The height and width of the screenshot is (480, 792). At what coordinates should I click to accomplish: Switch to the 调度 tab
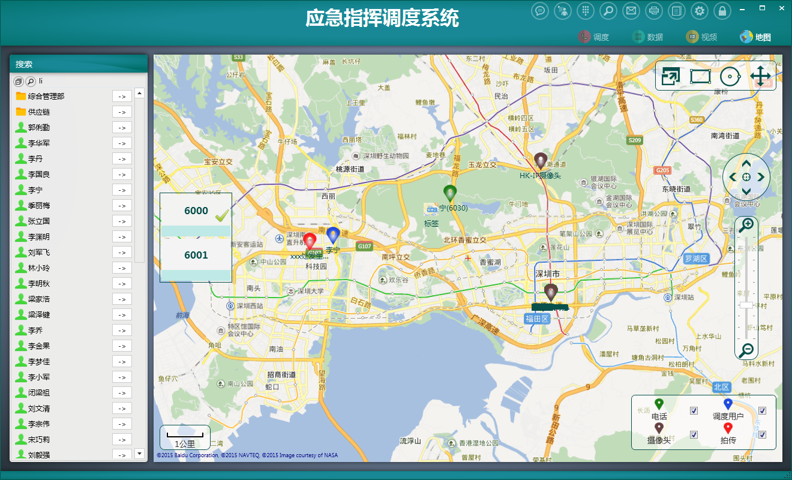click(x=593, y=37)
